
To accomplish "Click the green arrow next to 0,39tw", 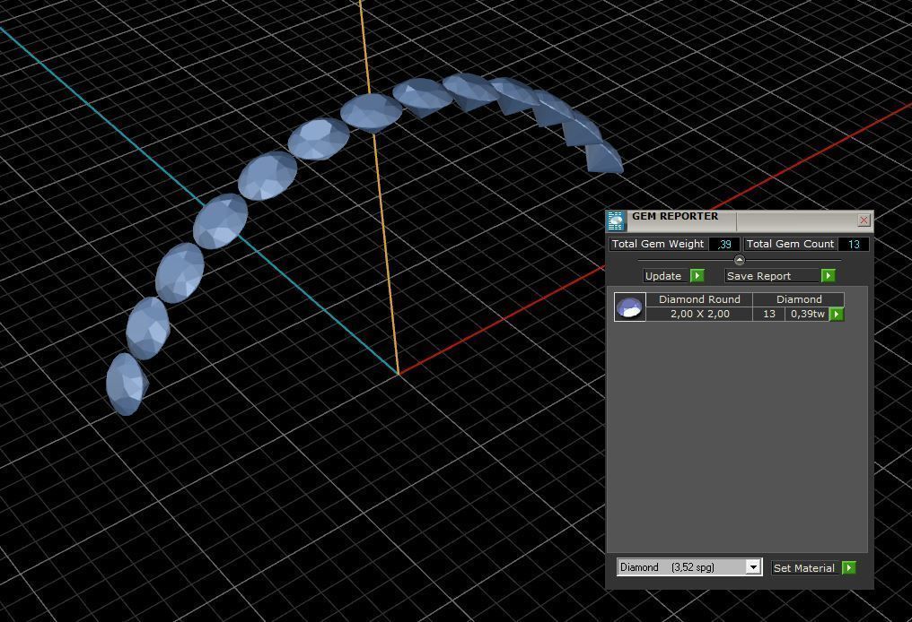I will 837,315.
